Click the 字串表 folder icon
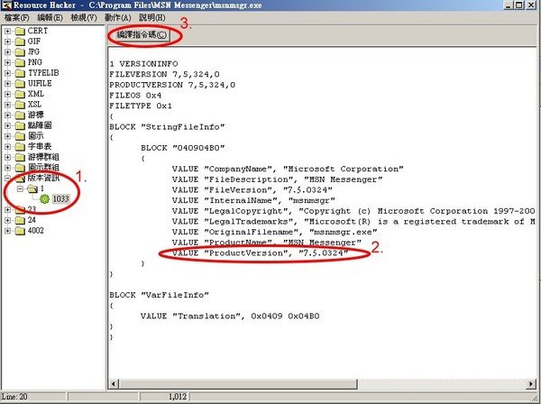Screen dimensions: 541x404 coord(20,147)
